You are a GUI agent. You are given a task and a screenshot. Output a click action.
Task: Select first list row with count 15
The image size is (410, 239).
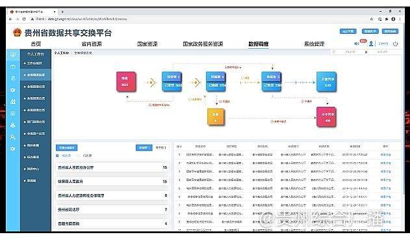tap(112, 167)
